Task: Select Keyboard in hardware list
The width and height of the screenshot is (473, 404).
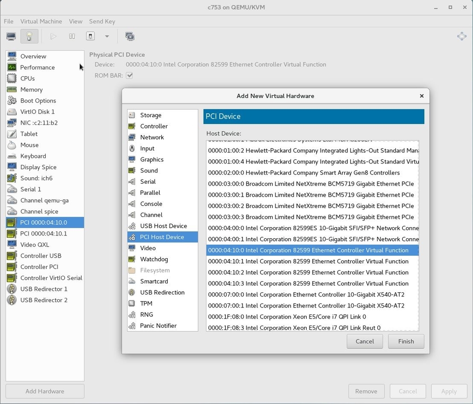Action: point(45,156)
